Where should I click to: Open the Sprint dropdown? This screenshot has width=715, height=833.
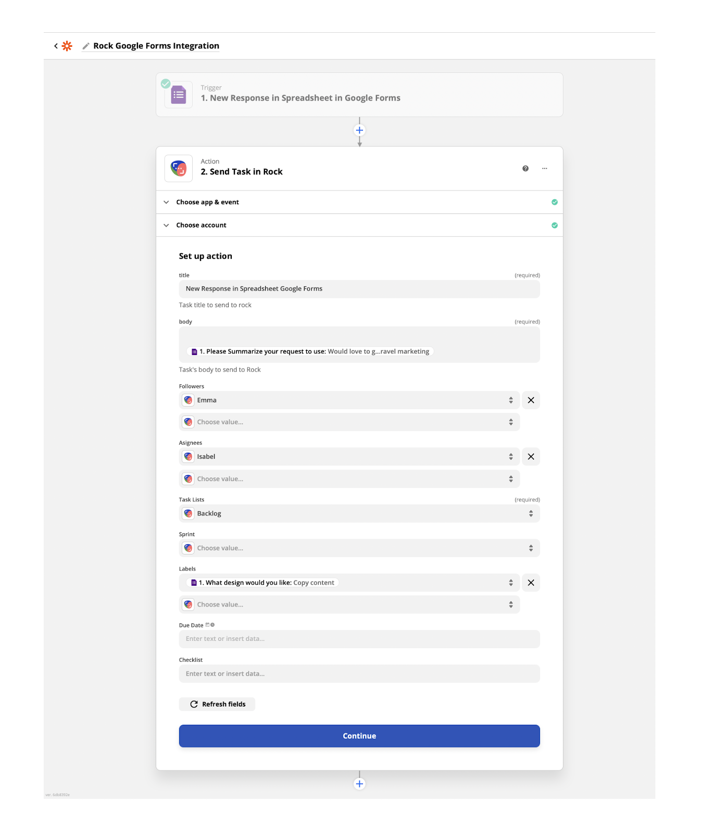tap(359, 548)
